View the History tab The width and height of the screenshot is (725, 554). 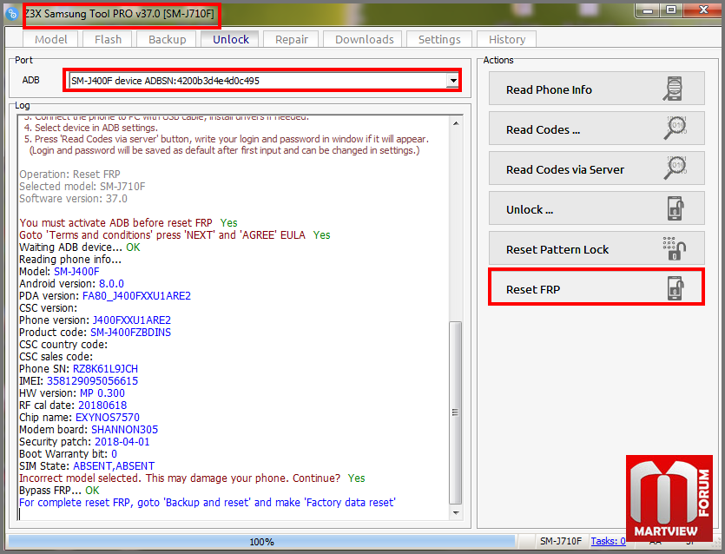coord(507,39)
